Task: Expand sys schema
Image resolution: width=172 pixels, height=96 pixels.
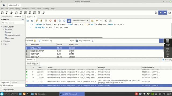Action: pos(2,44)
